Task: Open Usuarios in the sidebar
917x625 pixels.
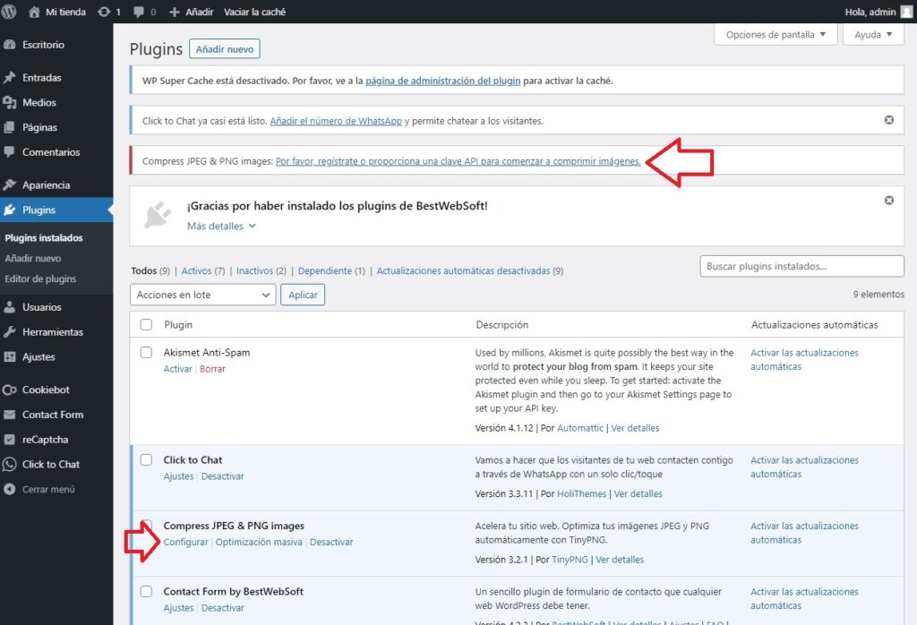Action: [41, 307]
